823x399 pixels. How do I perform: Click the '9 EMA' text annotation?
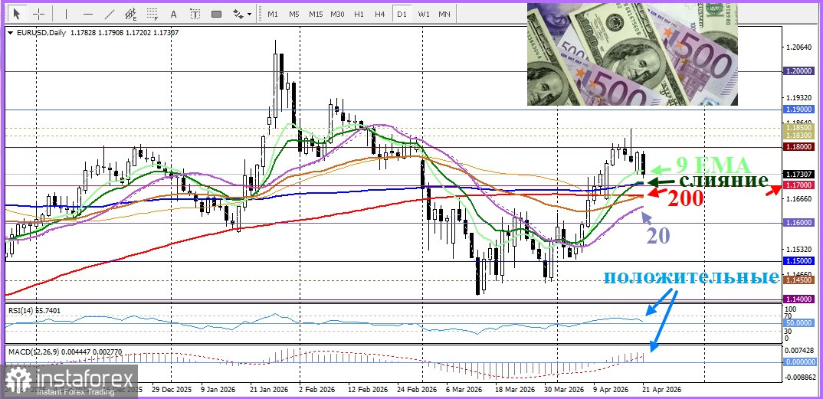713,165
